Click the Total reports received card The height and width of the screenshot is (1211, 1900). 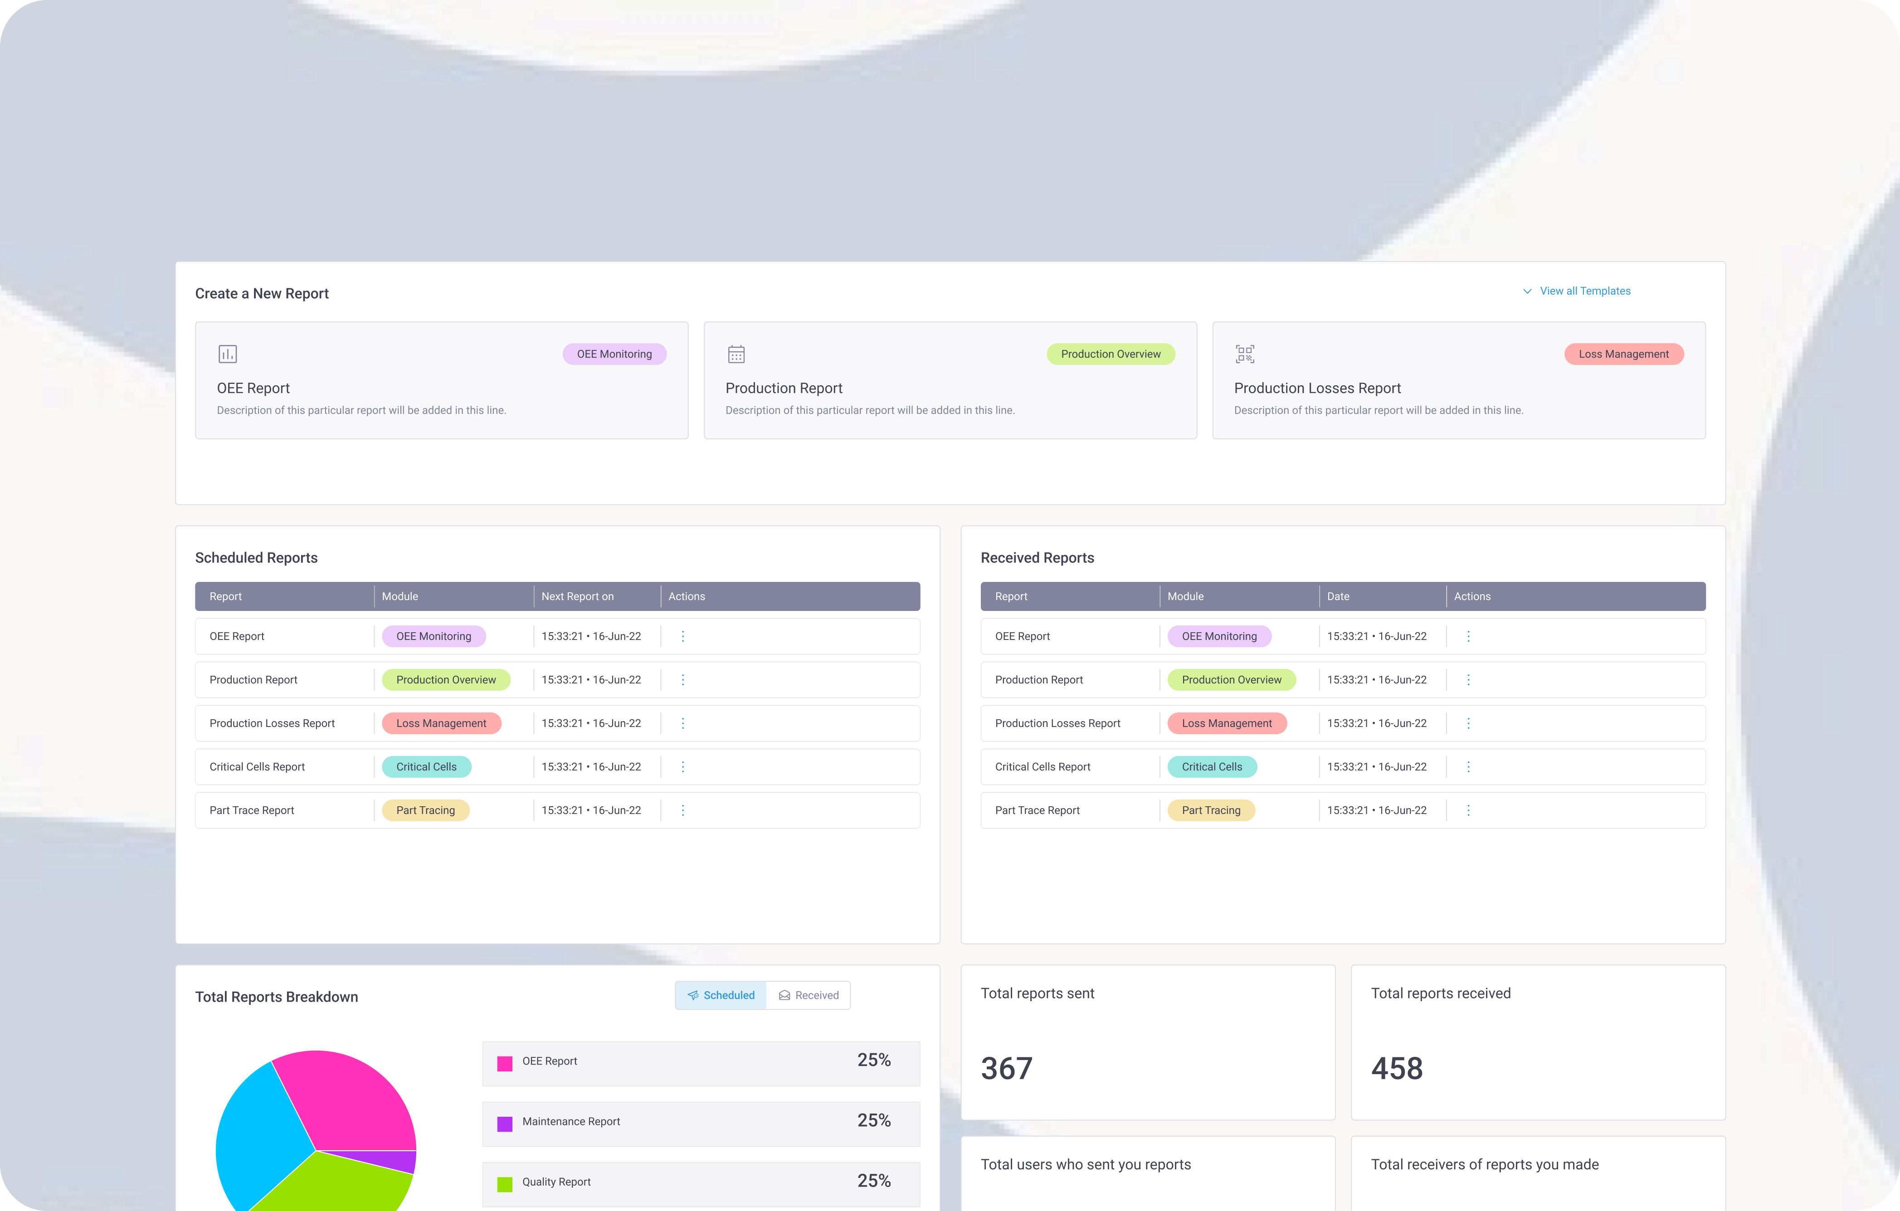1538,1042
